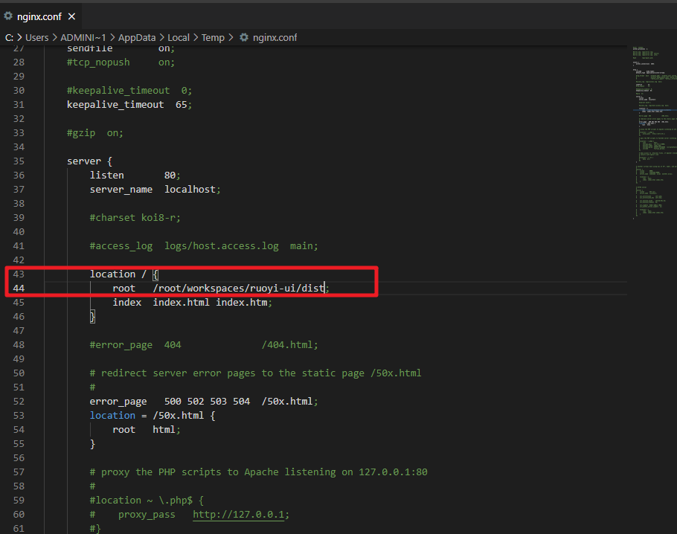Place cursor on 'server {' text
Viewport: 677px width, 534px height.
click(89, 161)
